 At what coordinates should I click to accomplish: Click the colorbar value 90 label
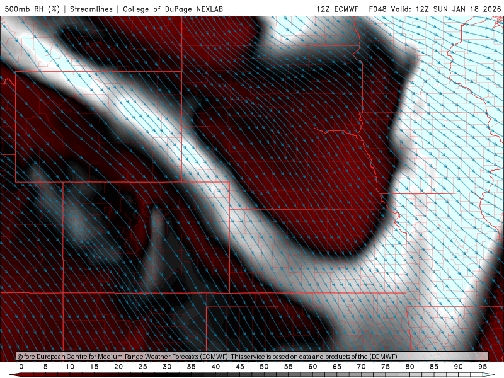[459, 367]
